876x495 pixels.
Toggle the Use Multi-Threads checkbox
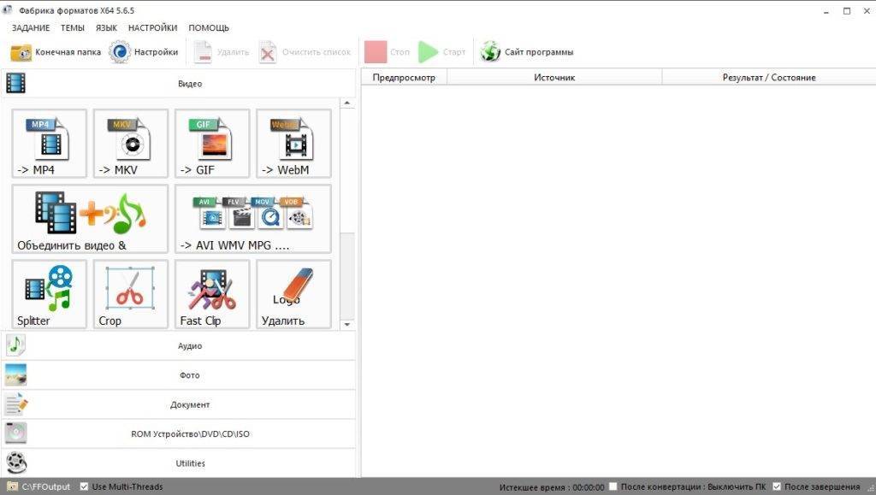84,487
